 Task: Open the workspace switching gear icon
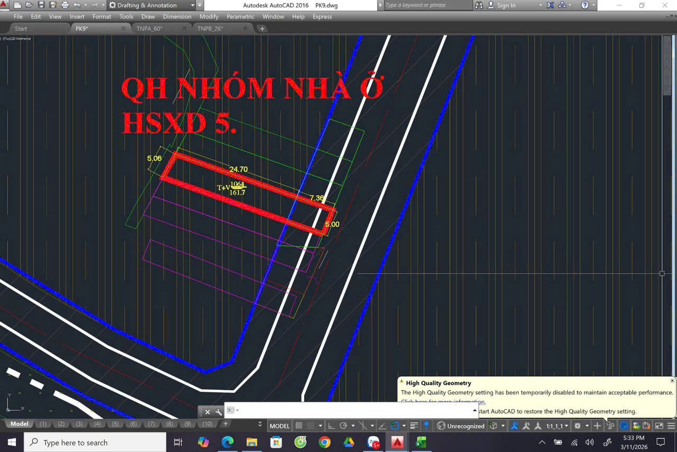(x=578, y=426)
